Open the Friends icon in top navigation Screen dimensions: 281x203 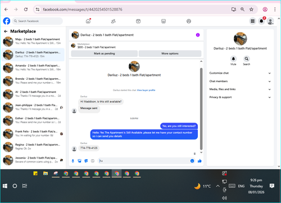[x=113, y=21]
